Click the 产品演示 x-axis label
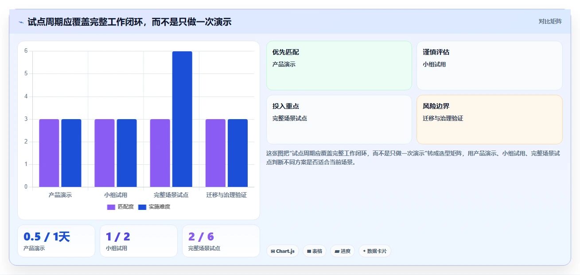 pyautogui.click(x=60, y=195)
